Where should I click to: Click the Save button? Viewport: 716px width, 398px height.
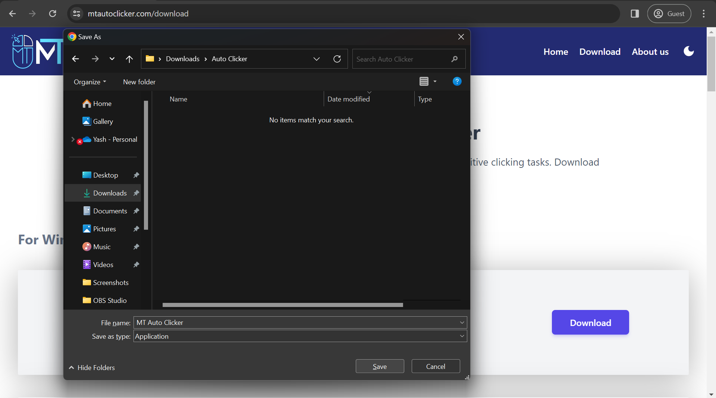380,367
